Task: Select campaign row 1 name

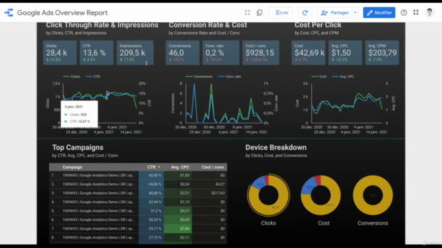Action: [x=98, y=175]
